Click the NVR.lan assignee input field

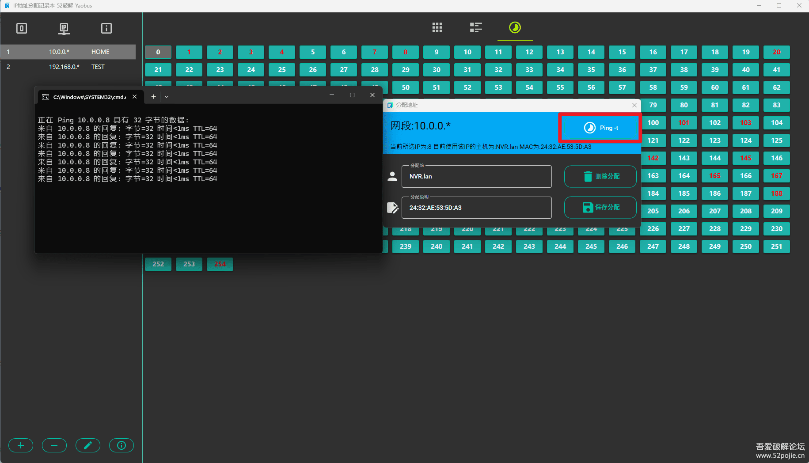(x=476, y=177)
